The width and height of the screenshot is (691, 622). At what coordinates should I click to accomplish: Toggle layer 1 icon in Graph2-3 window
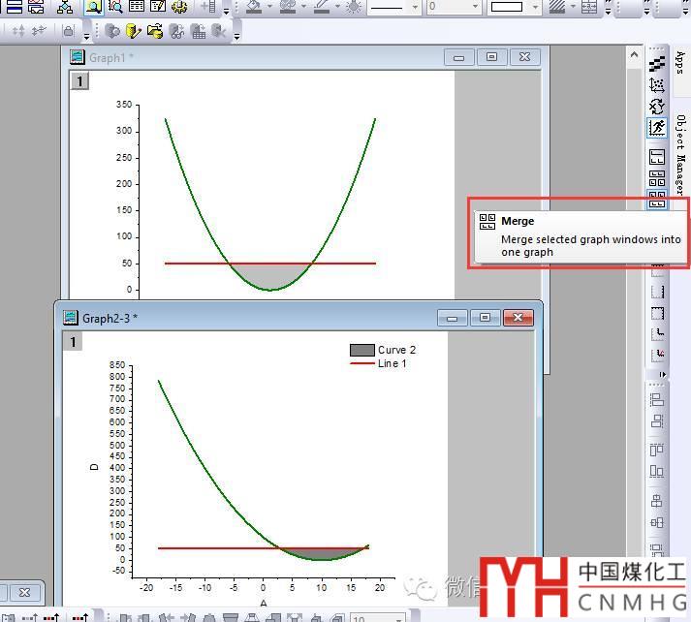point(73,341)
